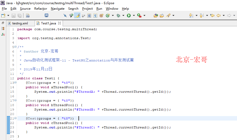This screenshot has width=237, height=140.
Task: Click the open type hierarchy run icon
Action: (71, 15)
